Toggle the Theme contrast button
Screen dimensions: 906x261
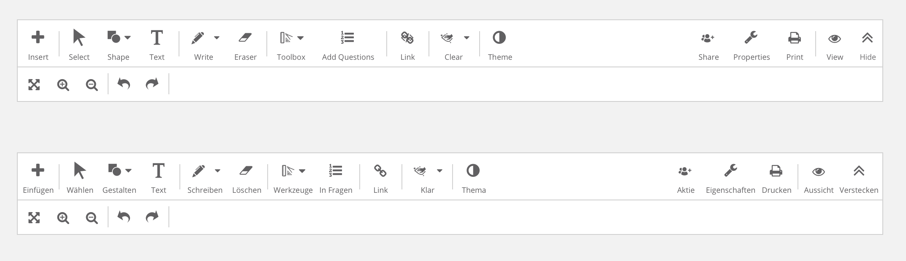click(499, 37)
